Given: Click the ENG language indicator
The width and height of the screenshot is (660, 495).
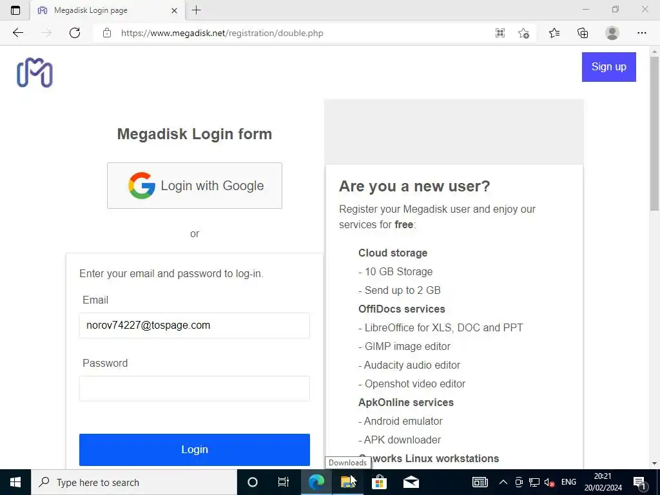Looking at the screenshot, I should click(568, 482).
